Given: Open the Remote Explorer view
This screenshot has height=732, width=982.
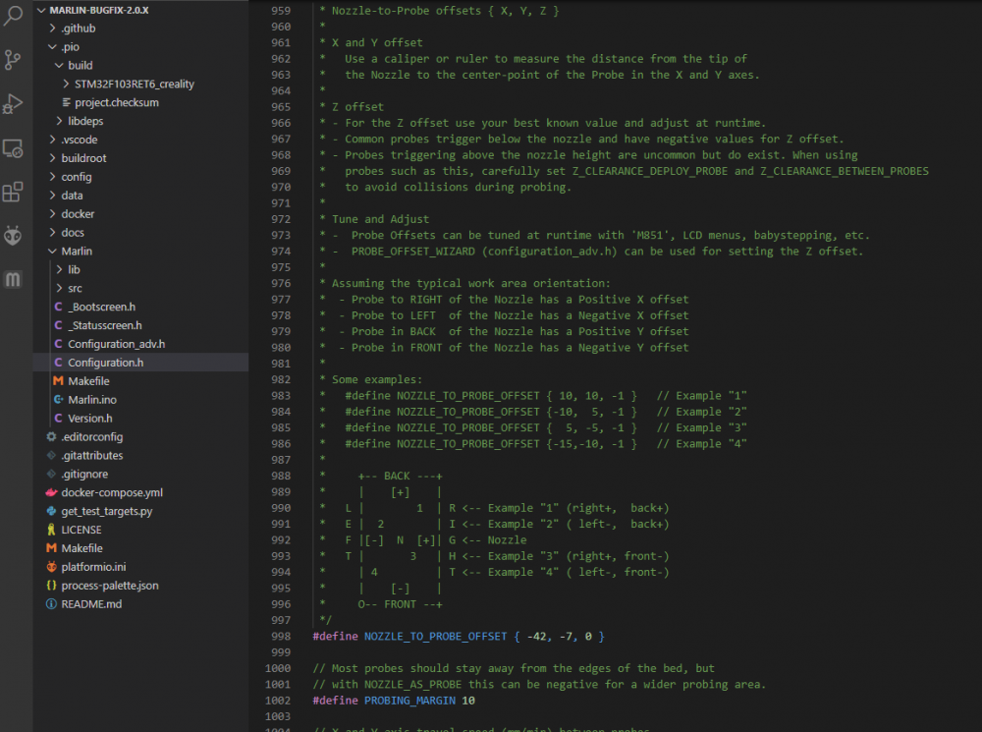Looking at the screenshot, I should pyautogui.click(x=14, y=148).
